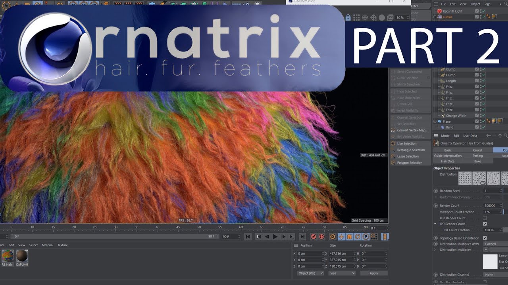Open the keyframe selection icon
This screenshot has height=285, width=508.
[x=333, y=237]
